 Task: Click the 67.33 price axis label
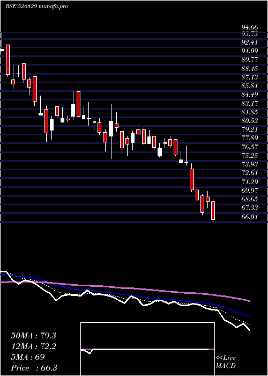tap(250, 208)
